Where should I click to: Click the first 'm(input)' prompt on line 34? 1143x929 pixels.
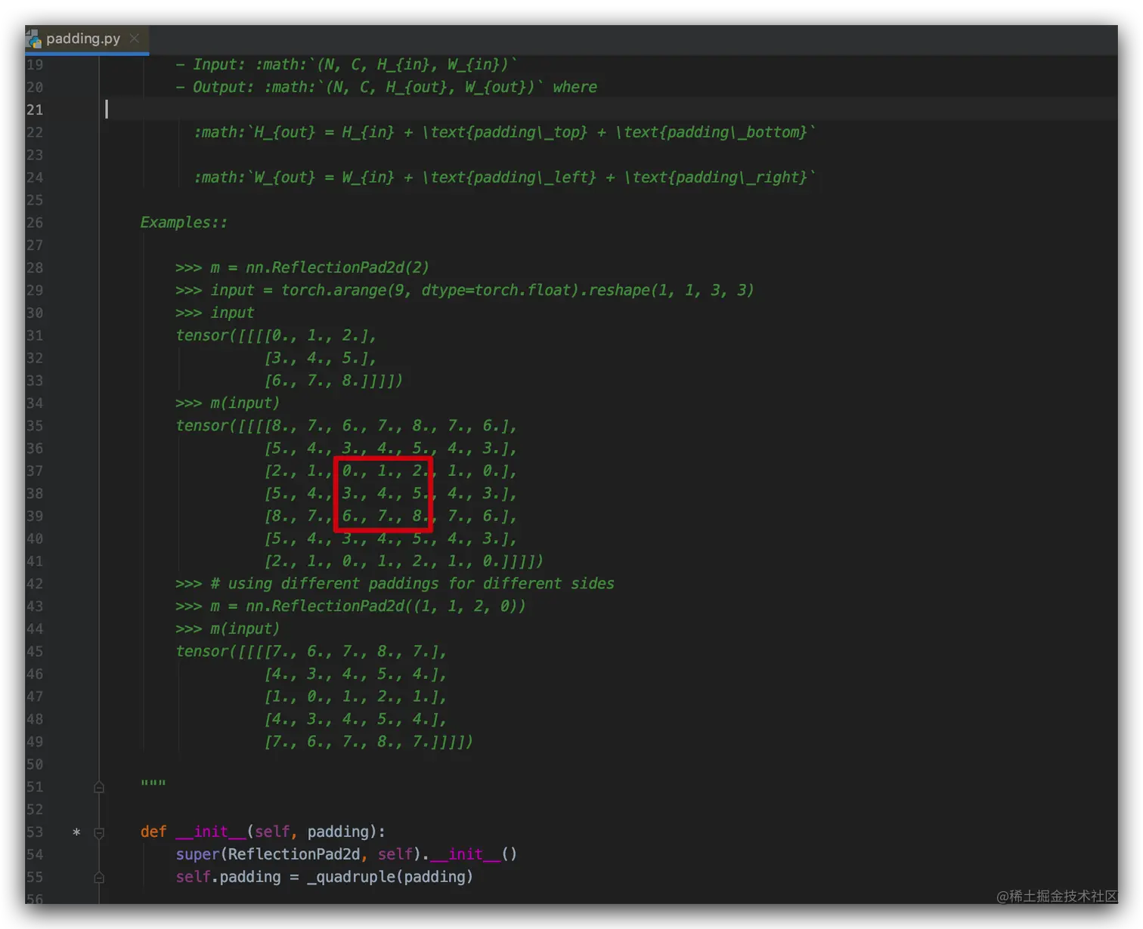coord(227,403)
